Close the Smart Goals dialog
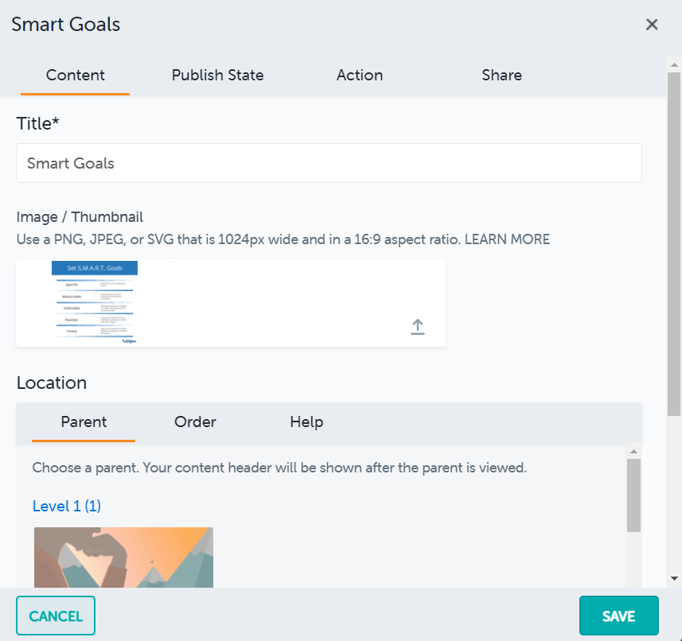The width and height of the screenshot is (682, 641). tap(652, 25)
